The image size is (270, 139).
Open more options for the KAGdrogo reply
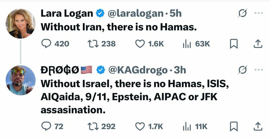(x=259, y=70)
